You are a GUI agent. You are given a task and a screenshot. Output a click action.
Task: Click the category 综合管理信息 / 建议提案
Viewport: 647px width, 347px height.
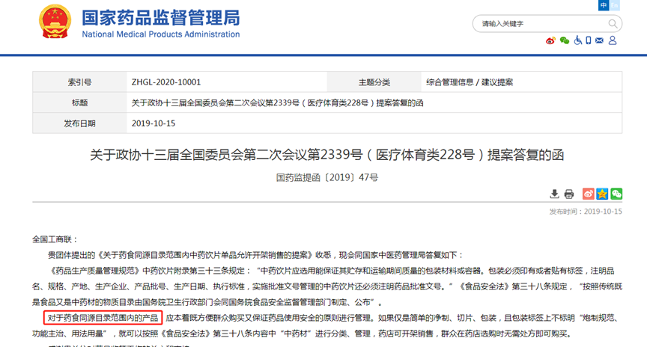tap(470, 82)
